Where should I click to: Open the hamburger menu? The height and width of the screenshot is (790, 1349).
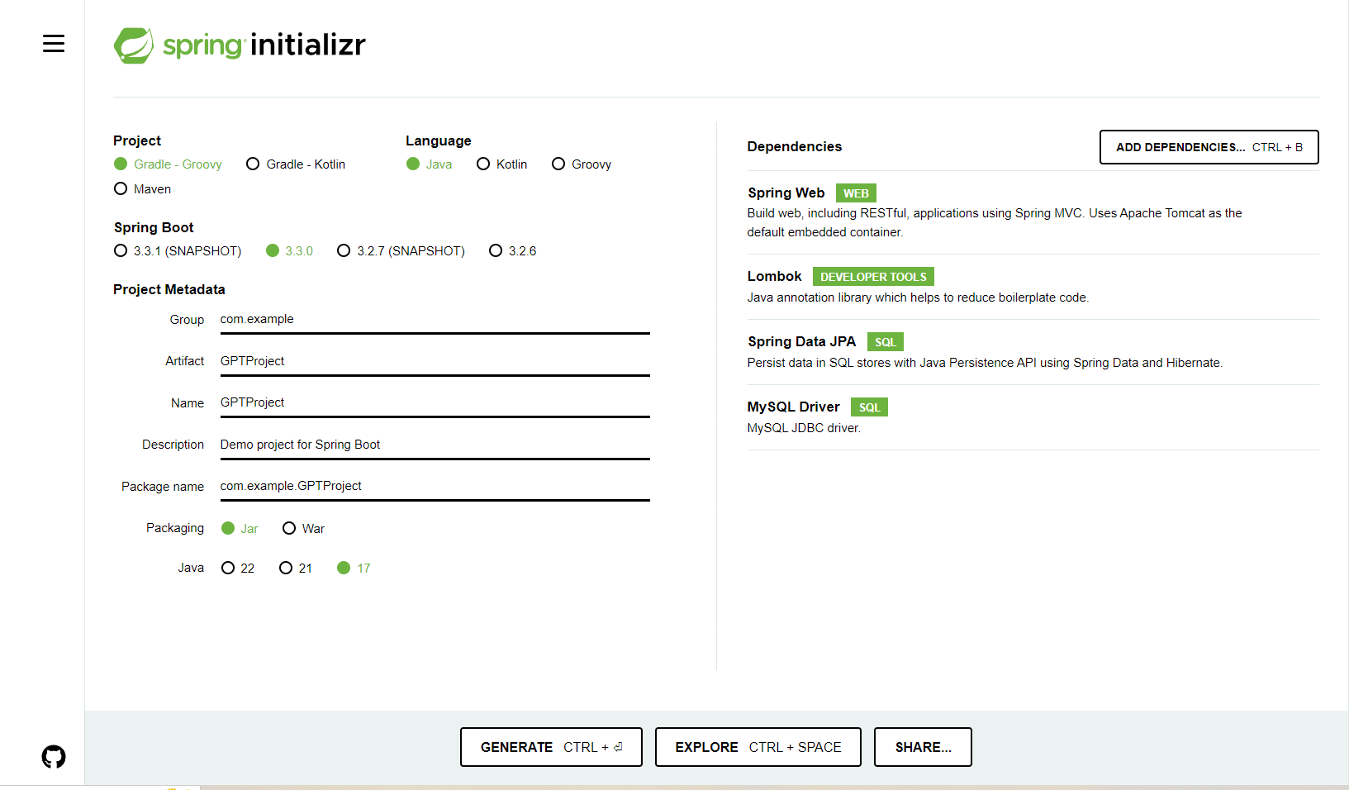(x=54, y=44)
